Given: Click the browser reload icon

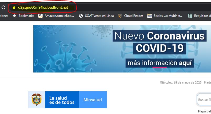Looking at the screenshot, I should [x=3, y=7].
